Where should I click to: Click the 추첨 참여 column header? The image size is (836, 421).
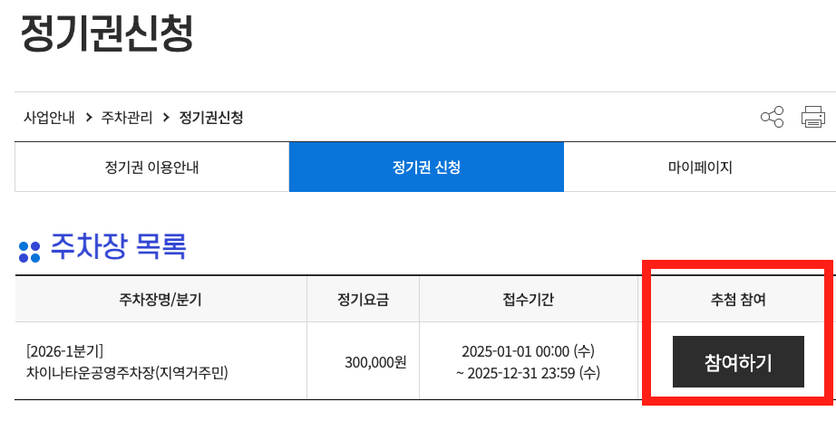[x=738, y=300]
